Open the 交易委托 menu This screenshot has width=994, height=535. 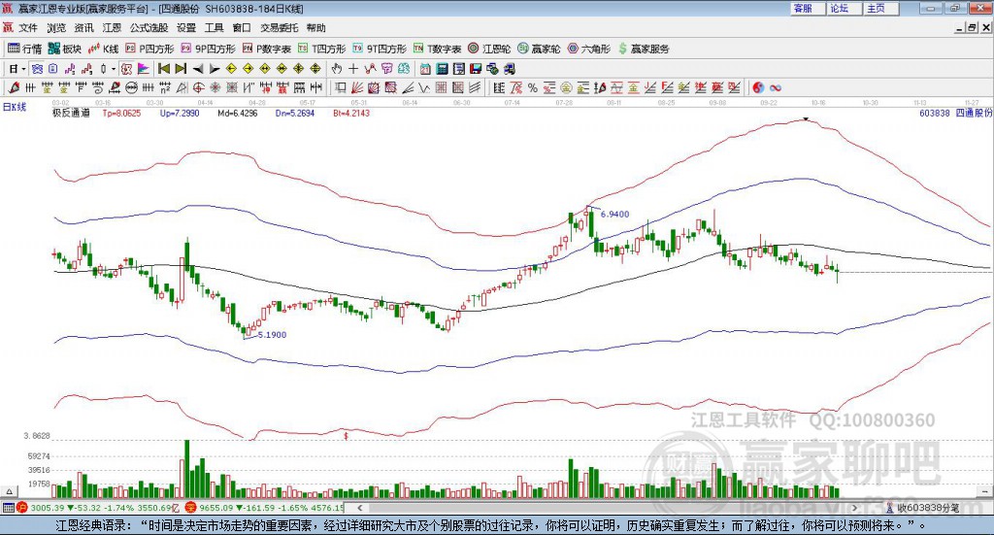click(279, 28)
